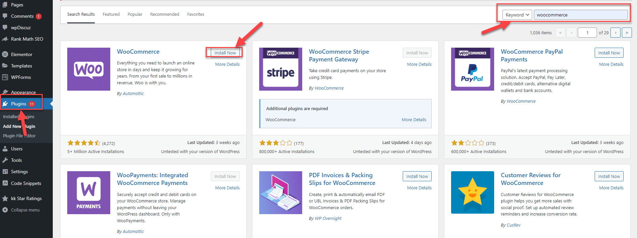Open WooCommerce Stripe Payment Gateway title

[339, 55]
